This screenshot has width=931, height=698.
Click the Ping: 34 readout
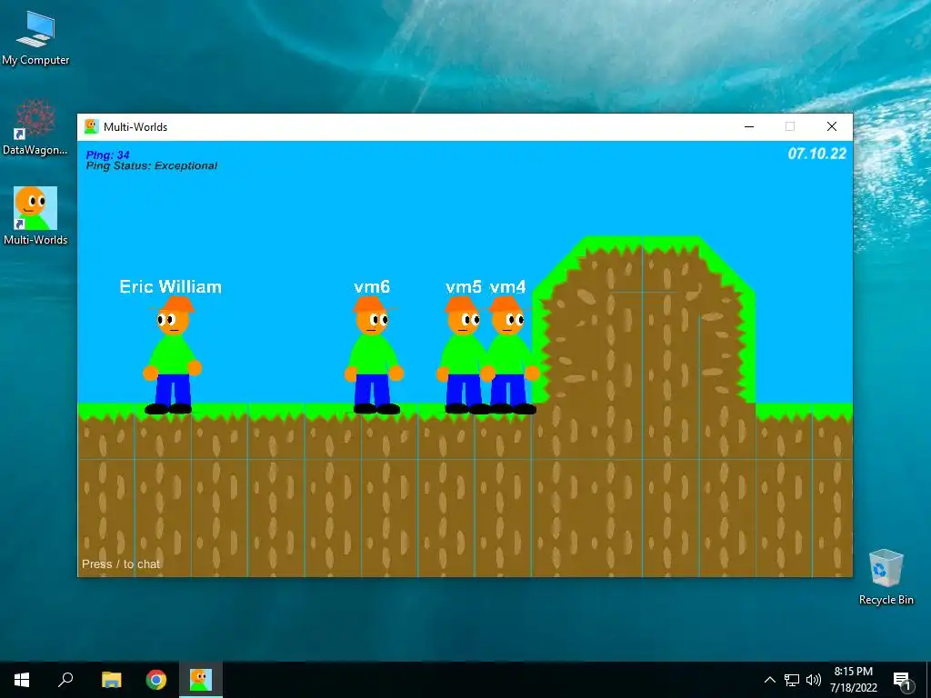[x=107, y=155]
